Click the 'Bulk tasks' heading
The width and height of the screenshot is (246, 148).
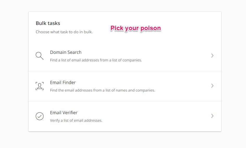tap(48, 23)
